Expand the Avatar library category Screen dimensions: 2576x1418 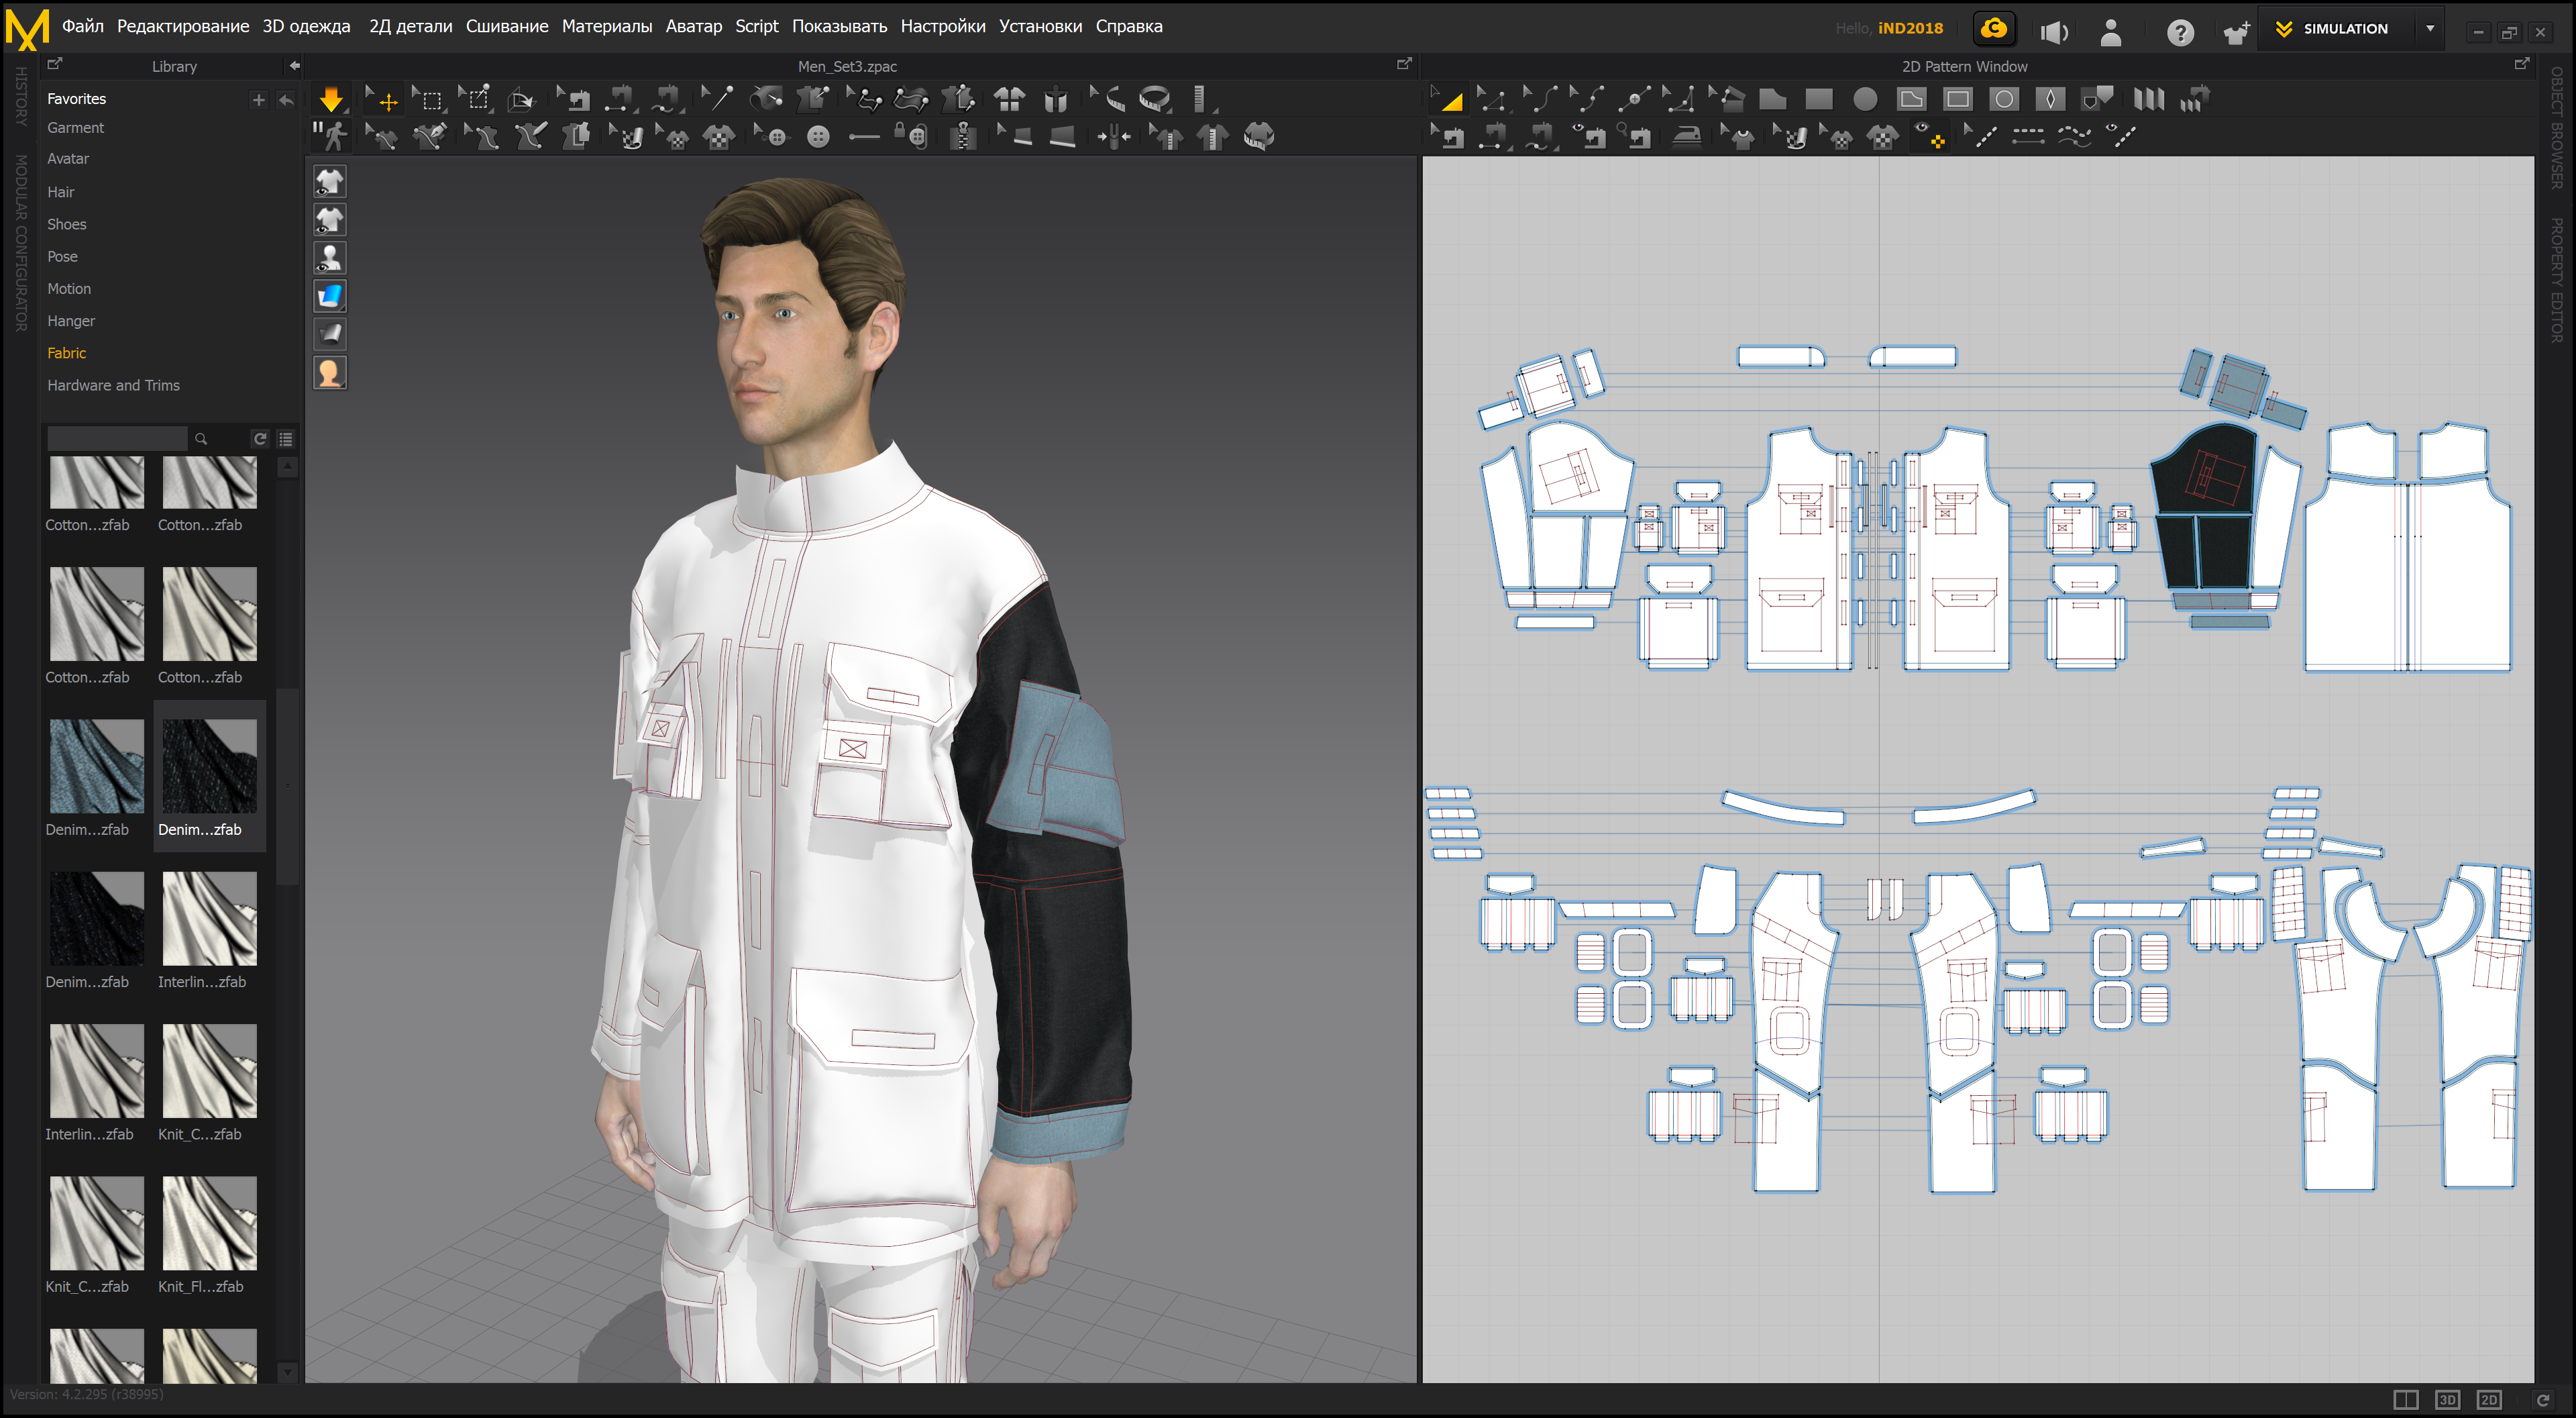coord(68,160)
